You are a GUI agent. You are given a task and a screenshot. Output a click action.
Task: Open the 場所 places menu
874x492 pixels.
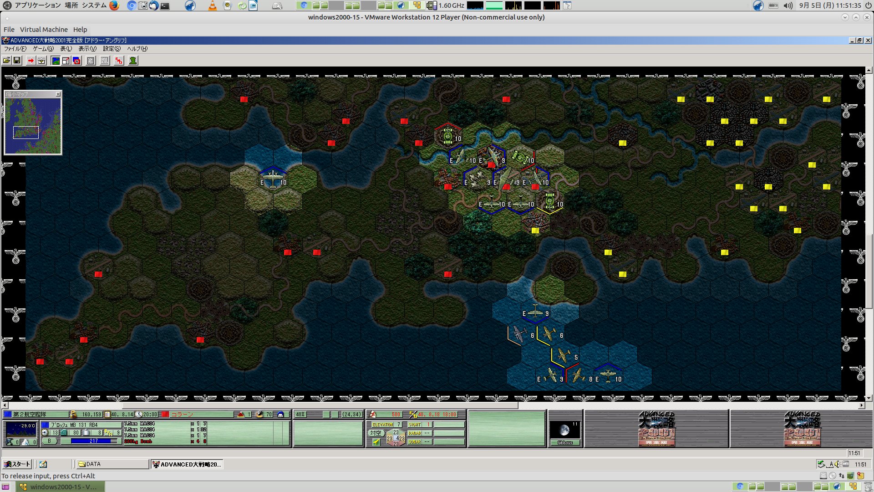pyautogui.click(x=71, y=5)
